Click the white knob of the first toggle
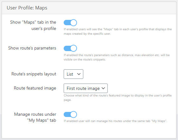Screen dimensions: 178x140 [73, 23]
